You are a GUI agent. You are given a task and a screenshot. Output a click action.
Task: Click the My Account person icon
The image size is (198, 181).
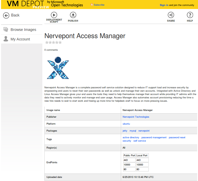[x=6, y=39]
